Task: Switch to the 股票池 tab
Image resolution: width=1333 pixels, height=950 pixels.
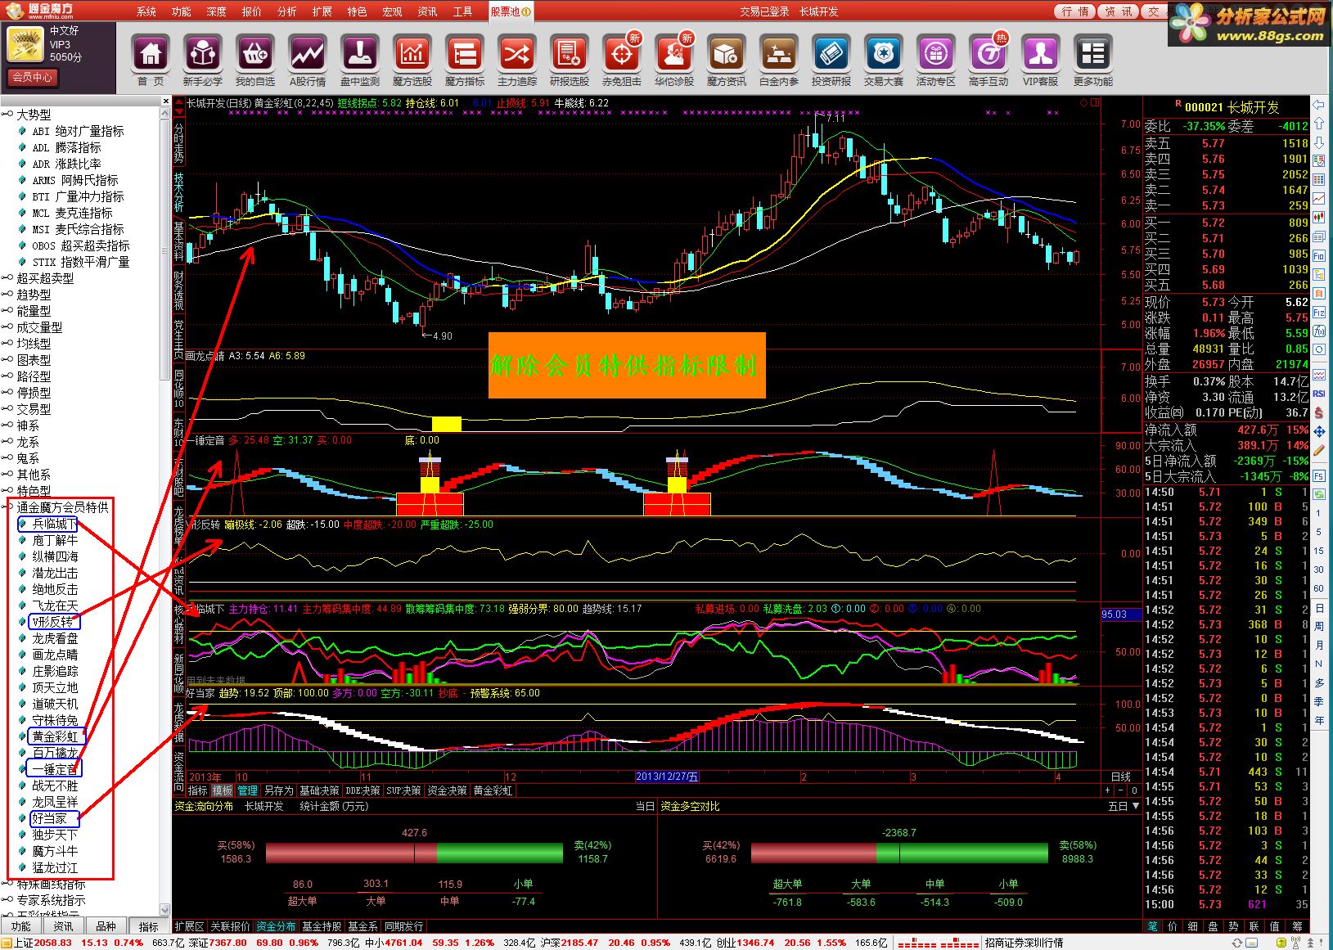Action: pyautogui.click(x=511, y=11)
